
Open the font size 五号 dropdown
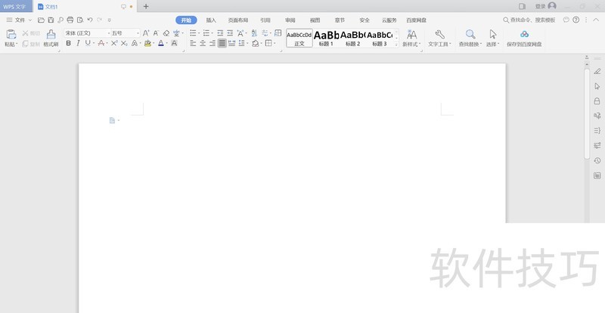coord(138,33)
